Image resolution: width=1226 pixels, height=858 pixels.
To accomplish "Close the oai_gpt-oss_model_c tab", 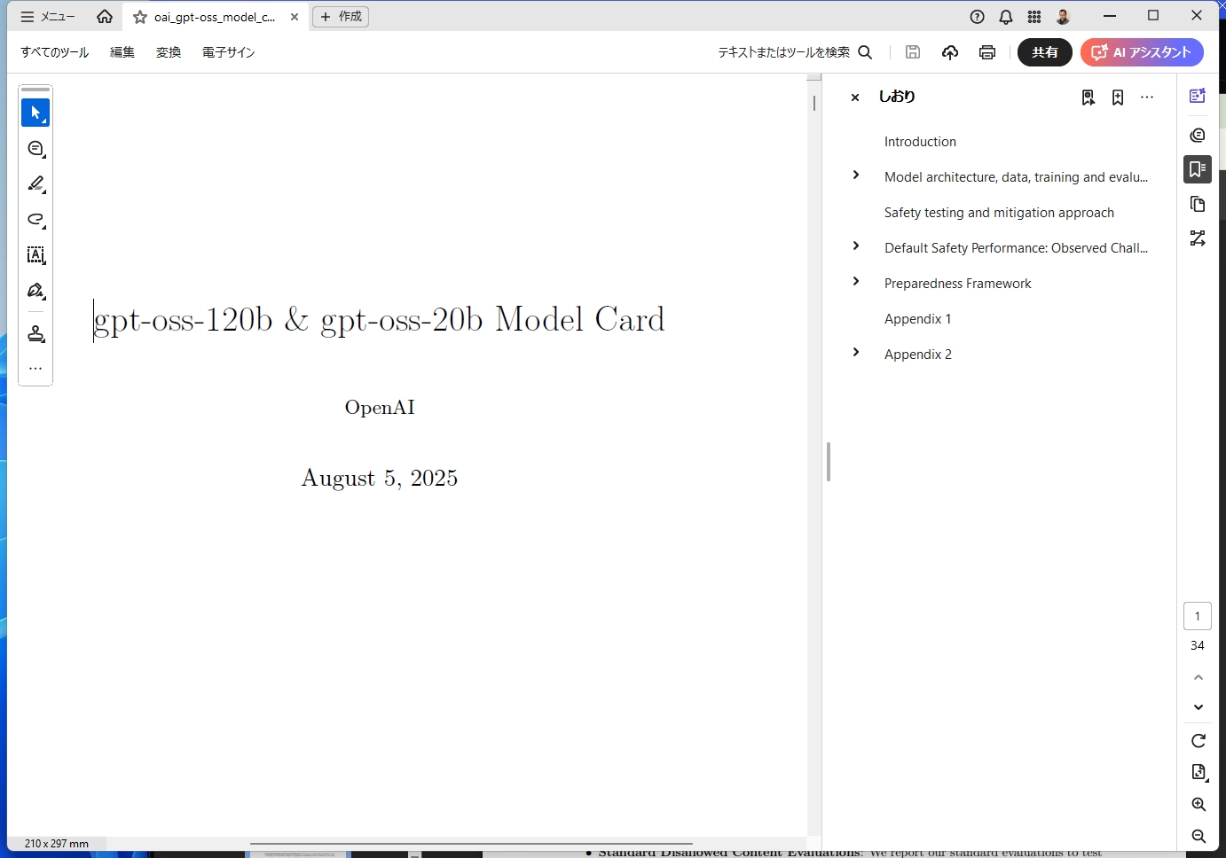I will pyautogui.click(x=295, y=17).
